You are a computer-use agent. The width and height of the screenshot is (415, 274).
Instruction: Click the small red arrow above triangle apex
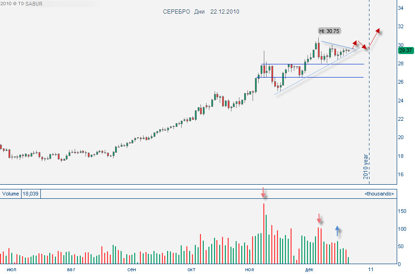pos(354,44)
